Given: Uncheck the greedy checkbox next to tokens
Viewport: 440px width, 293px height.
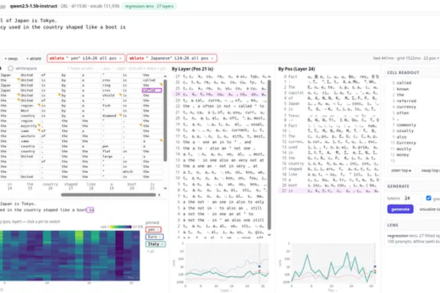Looking at the screenshot, I should [x=428, y=199].
